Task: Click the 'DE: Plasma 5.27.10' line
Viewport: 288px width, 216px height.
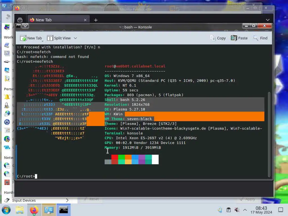Action: (x=125, y=109)
